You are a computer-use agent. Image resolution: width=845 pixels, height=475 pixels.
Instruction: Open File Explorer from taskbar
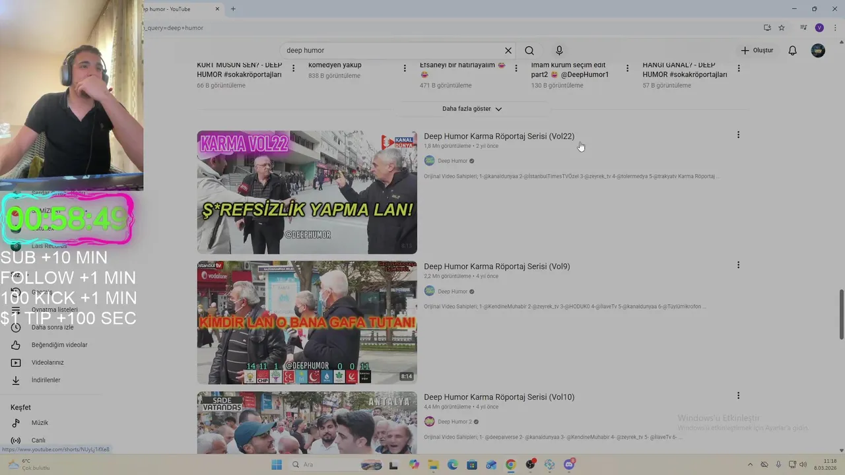pyautogui.click(x=433, y=464)
